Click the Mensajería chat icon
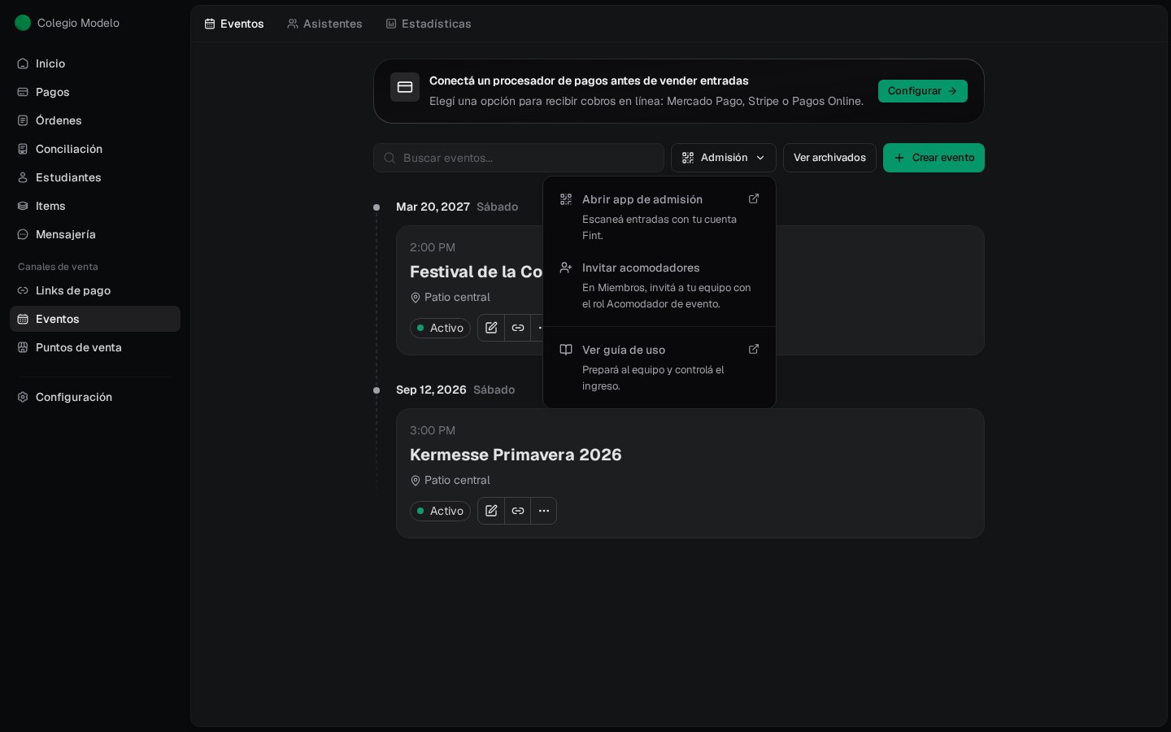The width and height of the screenshot is (1171, 732). pyautogui.click(x=23, y=234)
